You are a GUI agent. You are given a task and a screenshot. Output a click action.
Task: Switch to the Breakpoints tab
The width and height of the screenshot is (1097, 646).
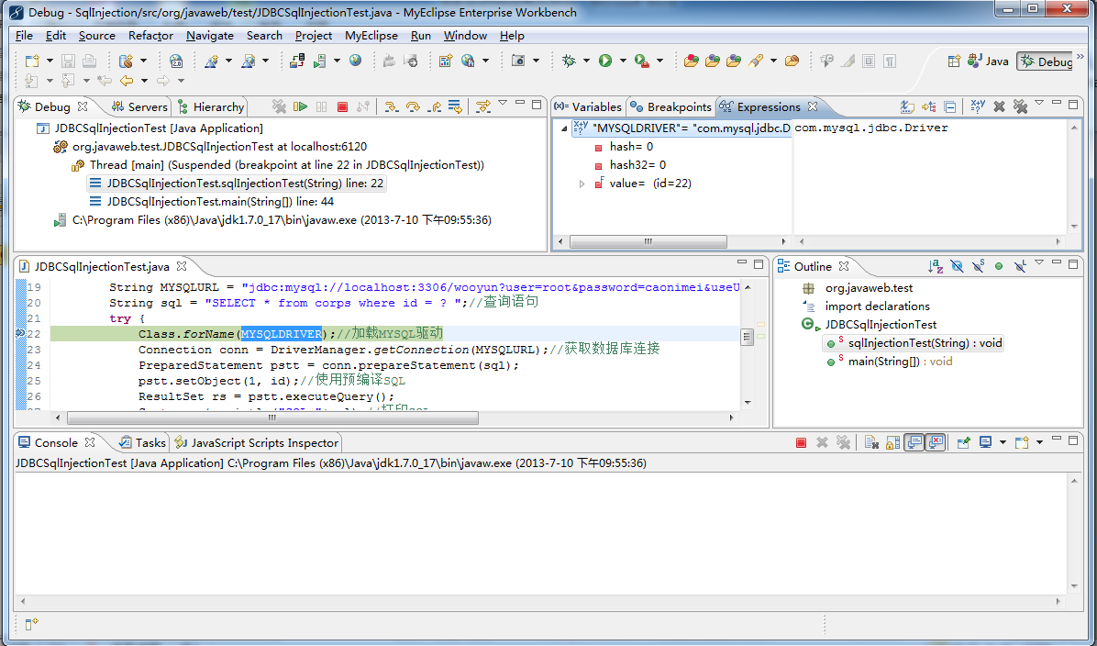[670, 107]
